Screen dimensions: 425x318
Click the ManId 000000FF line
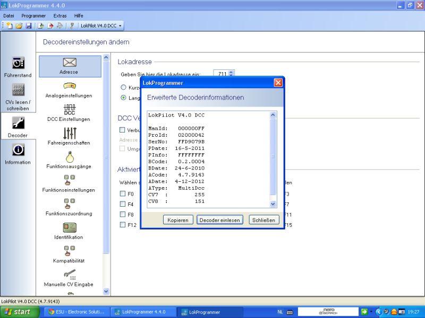pyautogui.click(x=176, y=128)
